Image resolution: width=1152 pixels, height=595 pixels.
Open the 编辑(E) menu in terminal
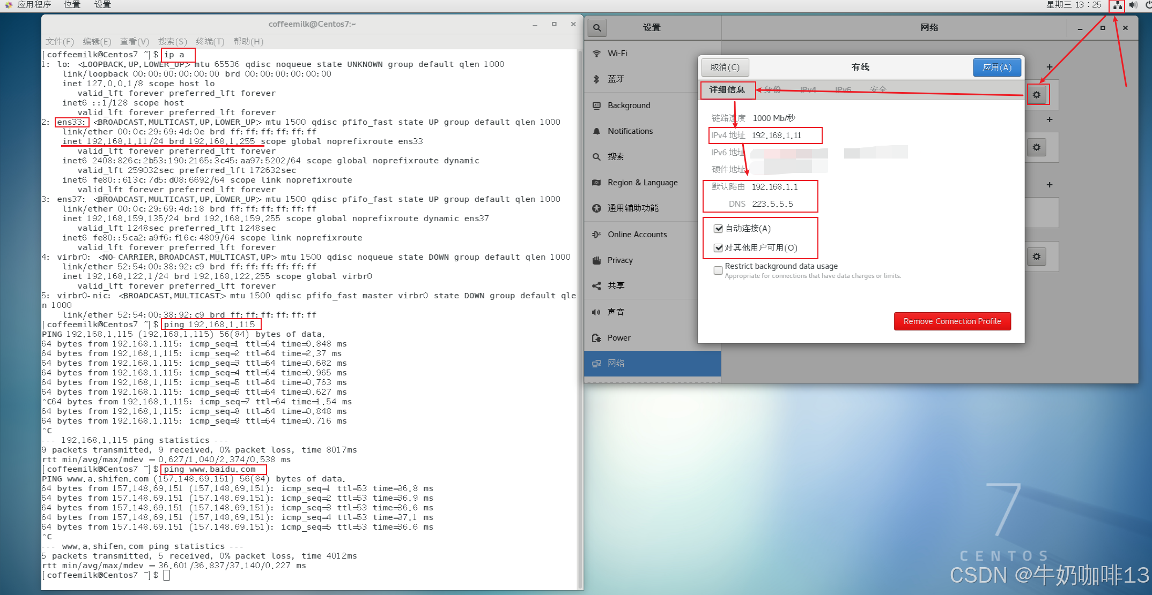tap(97, 42)
